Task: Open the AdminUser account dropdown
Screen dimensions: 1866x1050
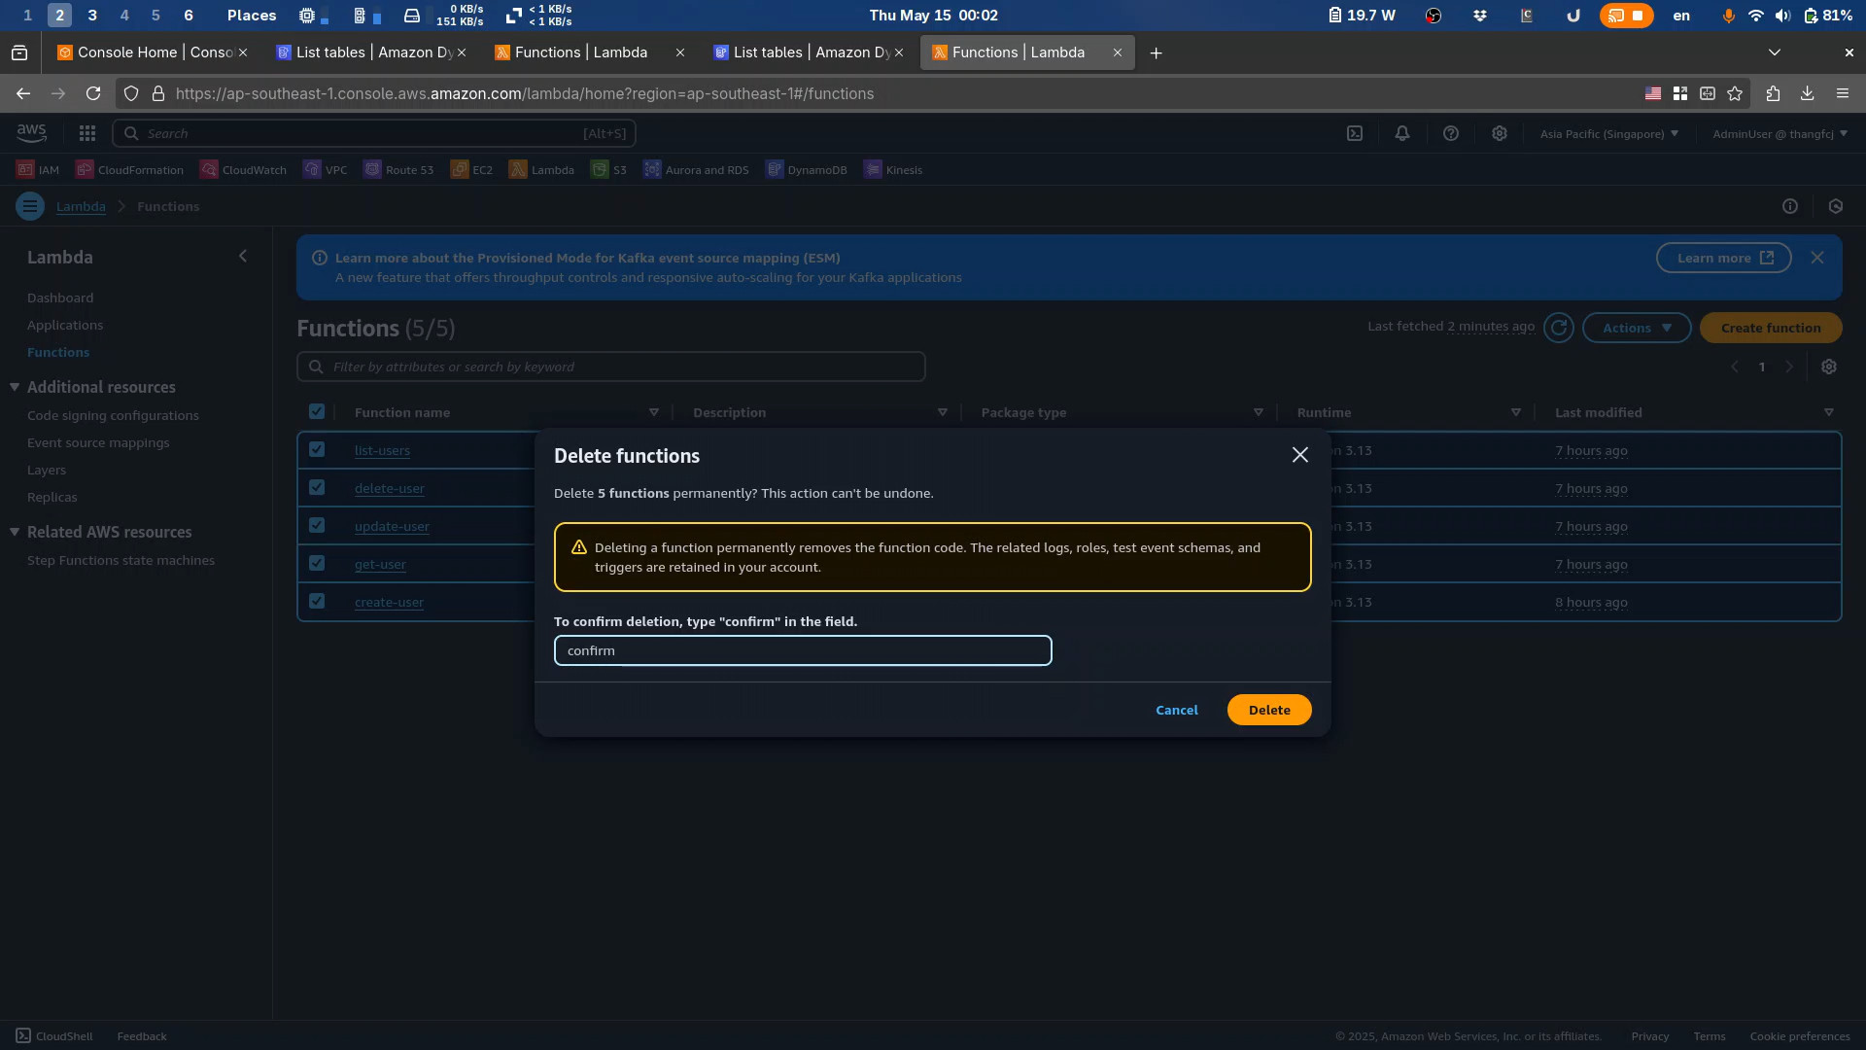Action: [x=1780, y=134]
